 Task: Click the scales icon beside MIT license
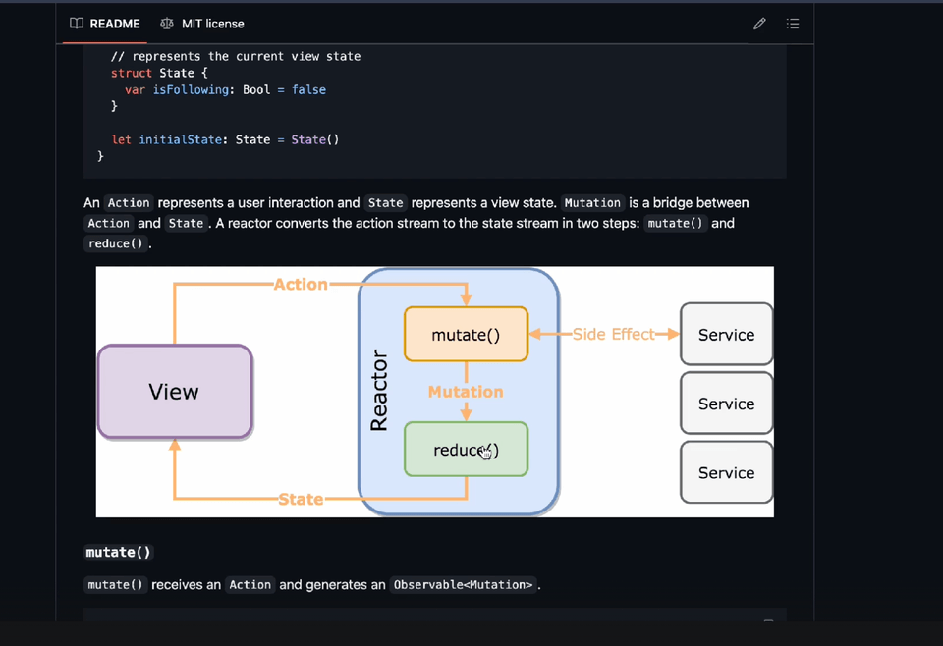167,24
